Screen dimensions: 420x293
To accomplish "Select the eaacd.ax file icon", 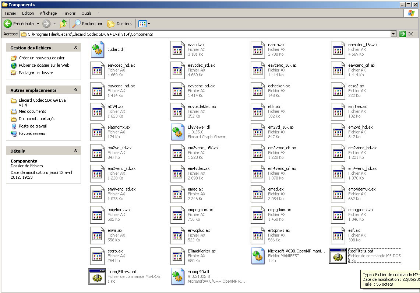I will click(x=177, y=49).
